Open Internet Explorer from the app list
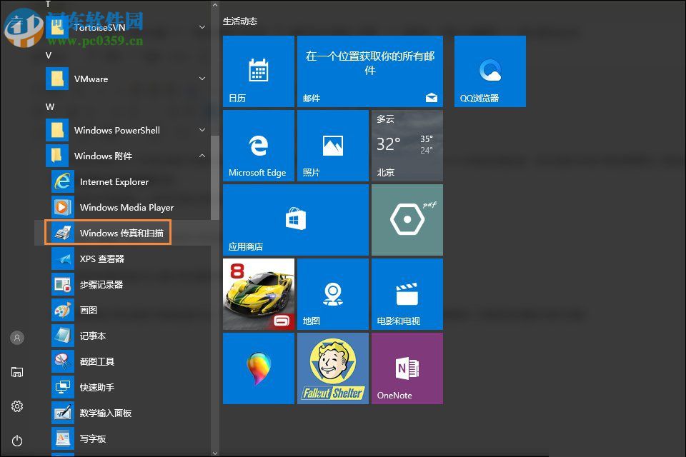The image size is (686, 457). [x=114, y=182]
